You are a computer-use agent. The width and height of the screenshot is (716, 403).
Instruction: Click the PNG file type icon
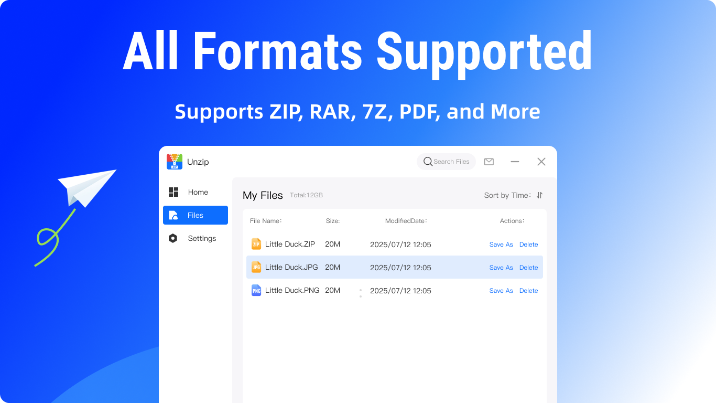(256, 290)
